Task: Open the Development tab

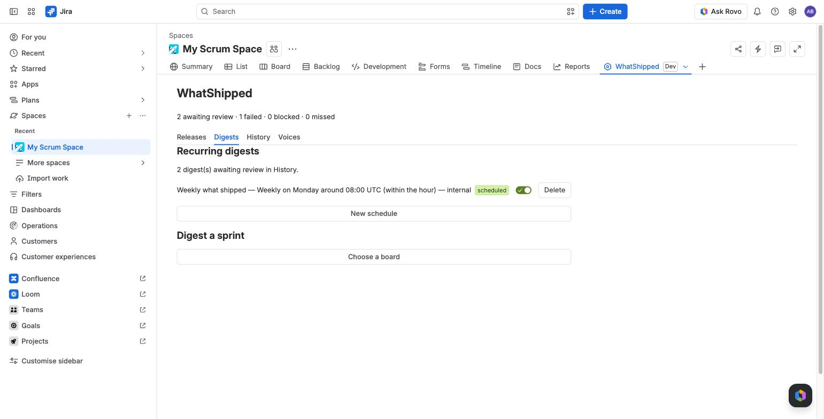Action: (379, 66)
